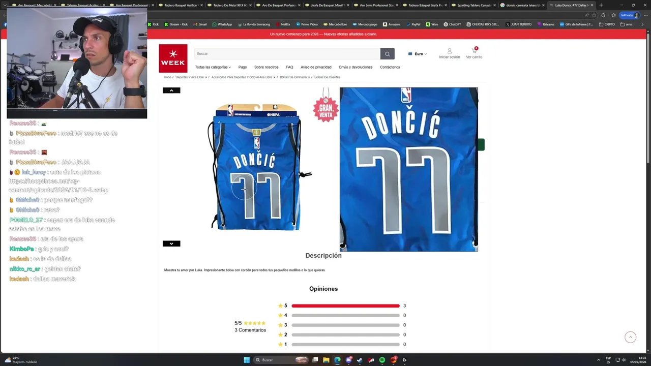
Task: Expand Deportes Y Aire Libre breadcrumb arrow
Action: pos(206,77)
